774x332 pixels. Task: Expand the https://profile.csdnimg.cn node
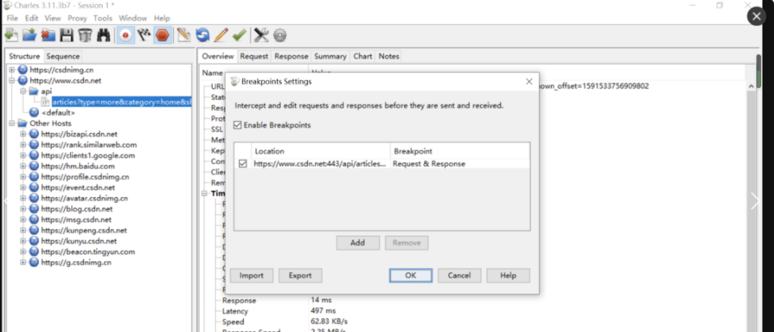coord(23,177)
